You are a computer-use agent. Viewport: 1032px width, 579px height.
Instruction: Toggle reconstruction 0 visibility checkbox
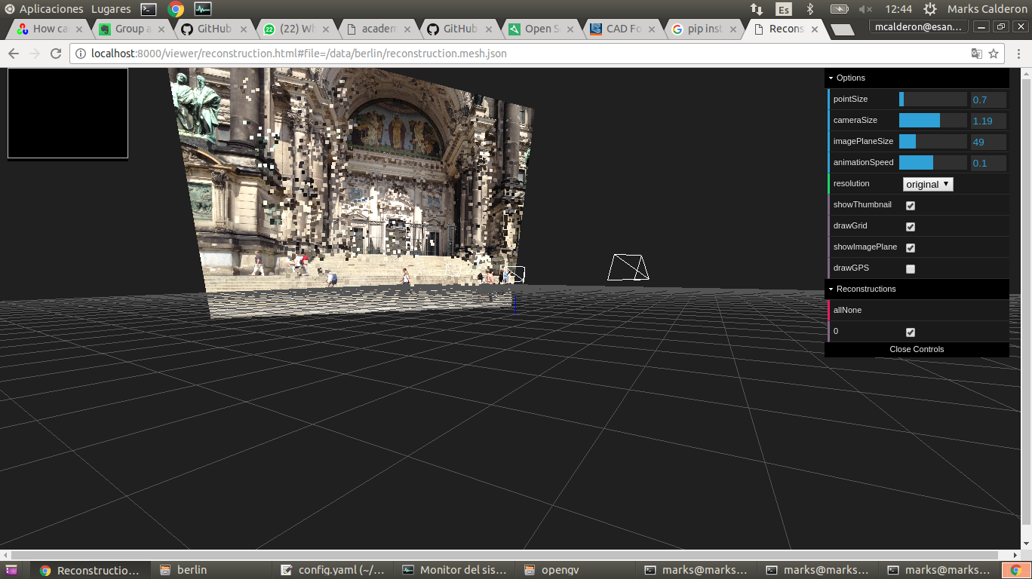coord(911,332)
